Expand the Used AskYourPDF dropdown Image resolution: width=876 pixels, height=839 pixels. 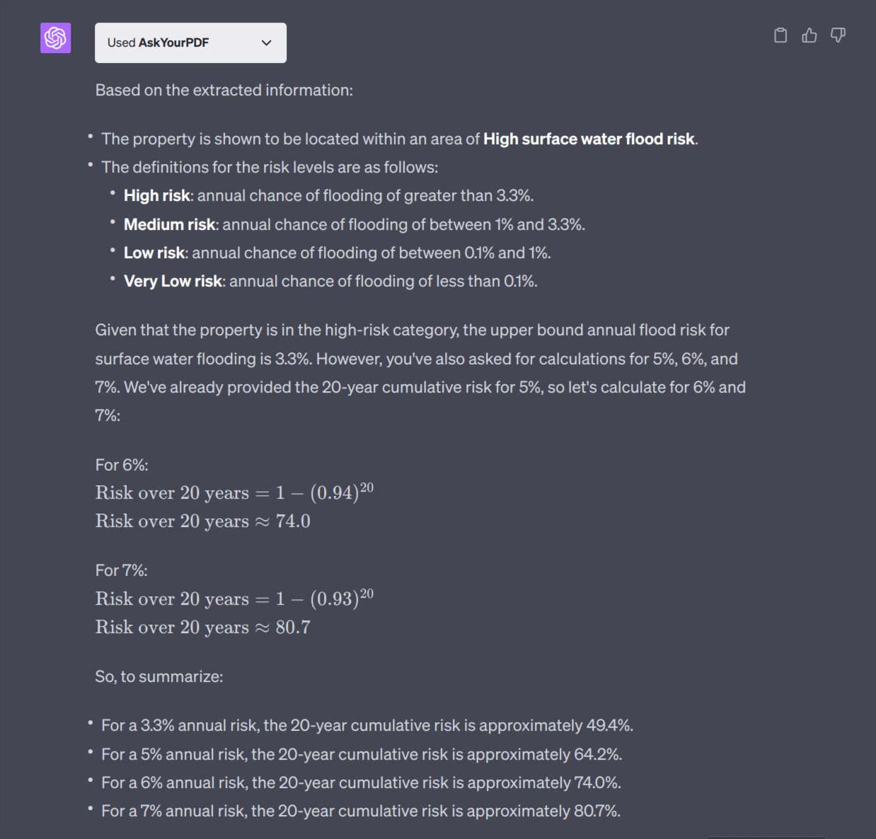(x=190, y=42)
